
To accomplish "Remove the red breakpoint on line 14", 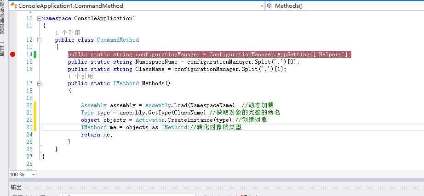I will 12,54.
